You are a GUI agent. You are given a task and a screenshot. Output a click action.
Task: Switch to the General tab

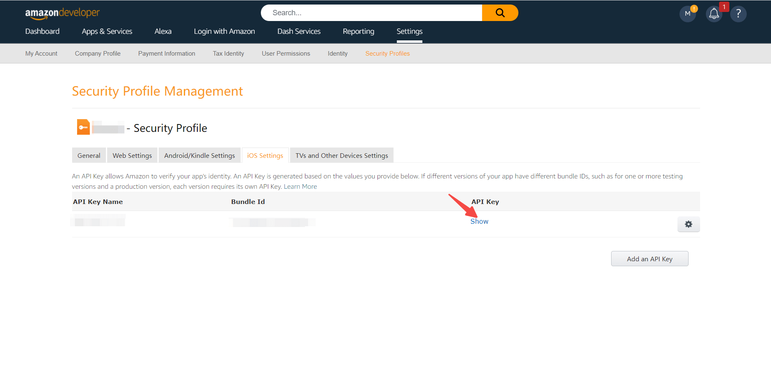(89, 155)
